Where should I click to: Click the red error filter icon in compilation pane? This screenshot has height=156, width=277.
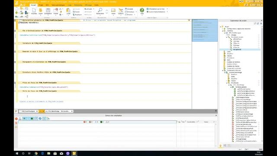tap(16, 119)
